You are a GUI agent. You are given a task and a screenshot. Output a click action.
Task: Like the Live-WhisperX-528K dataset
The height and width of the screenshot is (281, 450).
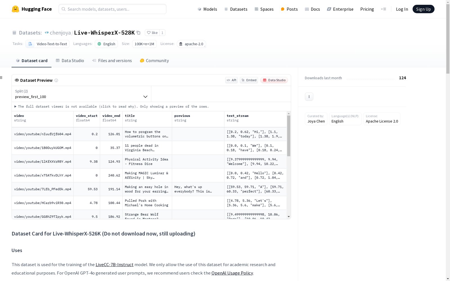(152, 33)
